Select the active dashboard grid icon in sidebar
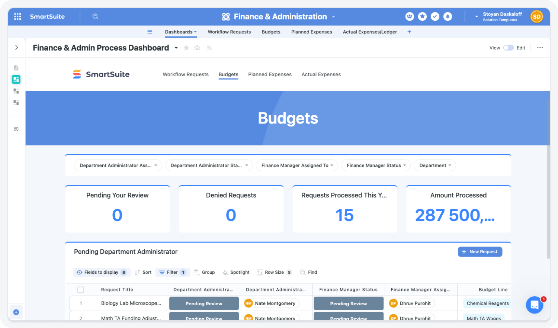The height and width of the screenshot is (328, 558). pos(16,79)
